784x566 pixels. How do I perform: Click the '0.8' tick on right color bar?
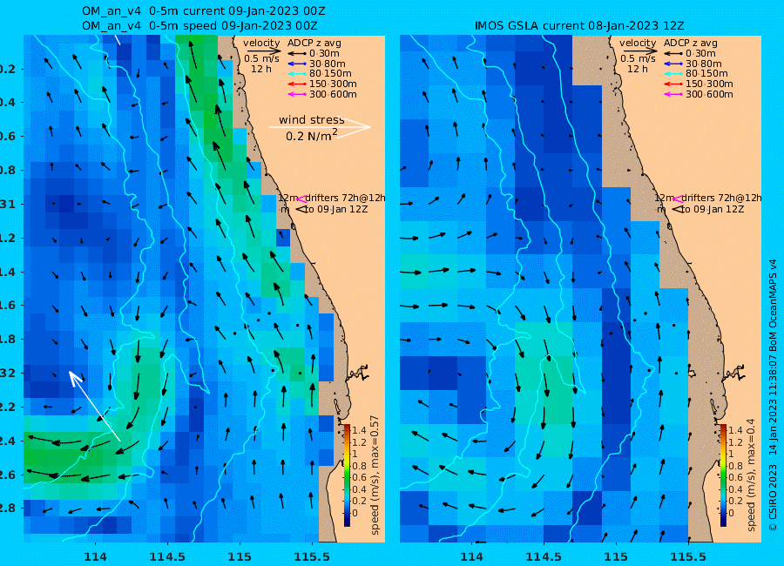point(735,466)
